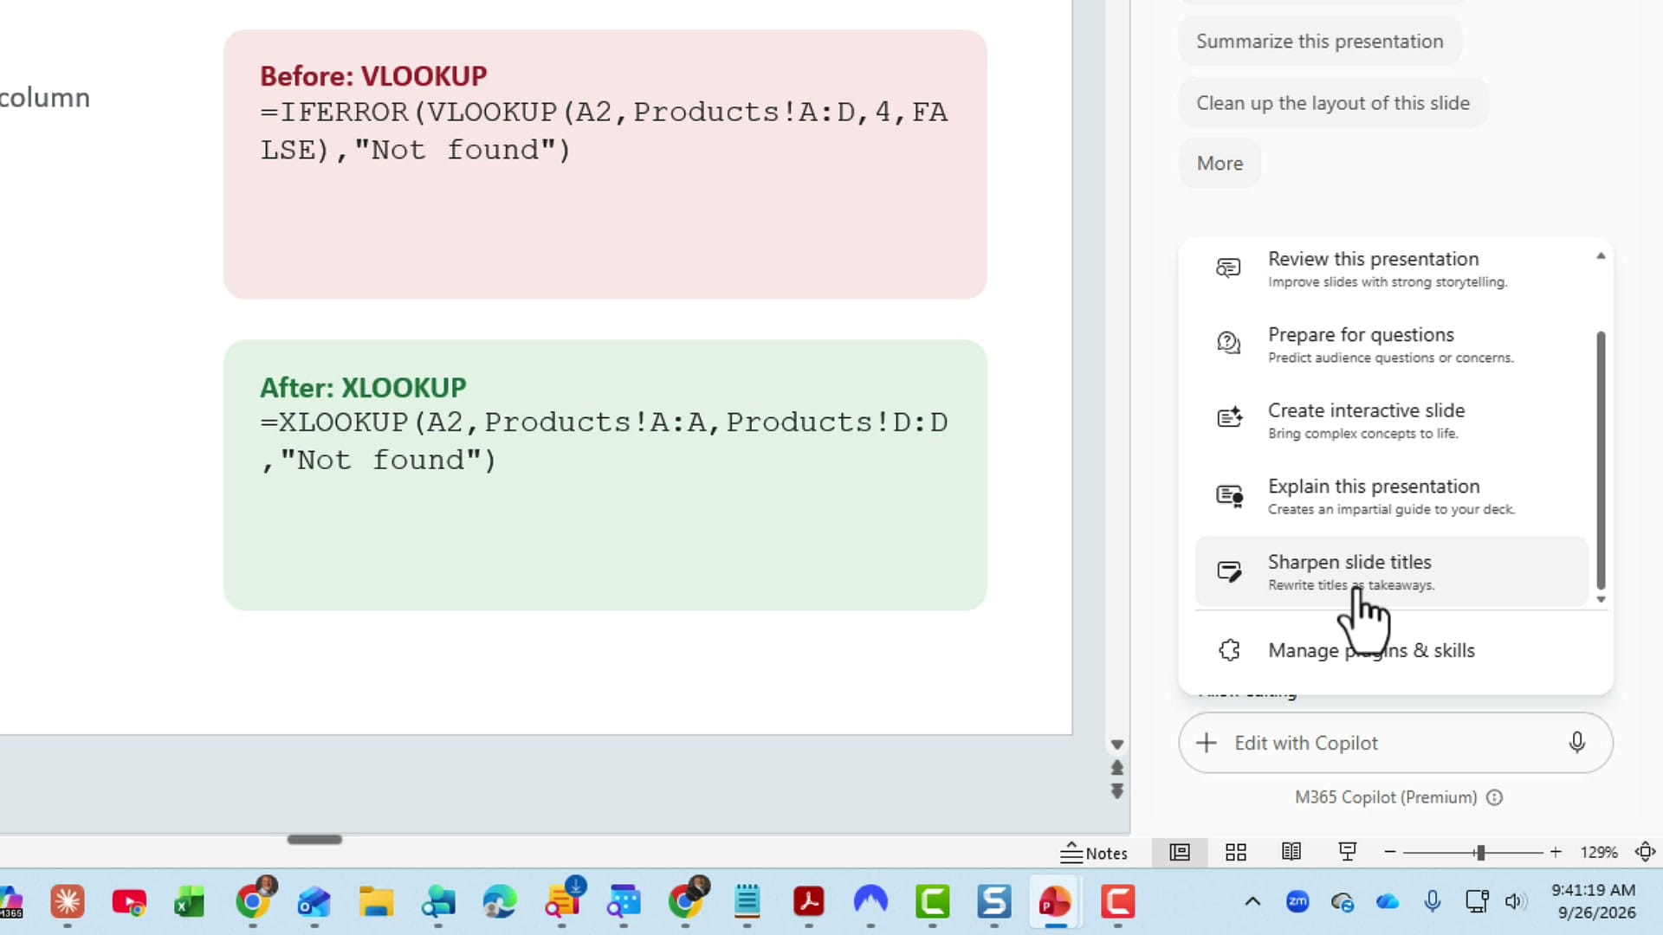Select Review this presentation option
This screenshot has height=935, width=1663.
pos(1391,269)
